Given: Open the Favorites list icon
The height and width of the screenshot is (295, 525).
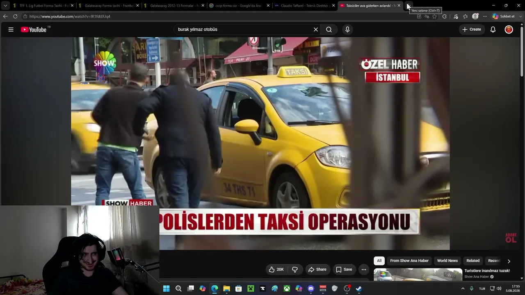Looking at the screenshot, I should tap(465, 16).
